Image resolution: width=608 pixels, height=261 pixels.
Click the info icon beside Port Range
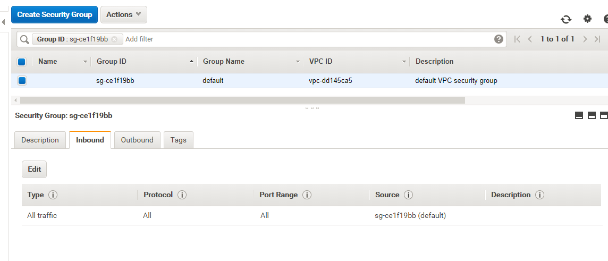coord(307,195)
